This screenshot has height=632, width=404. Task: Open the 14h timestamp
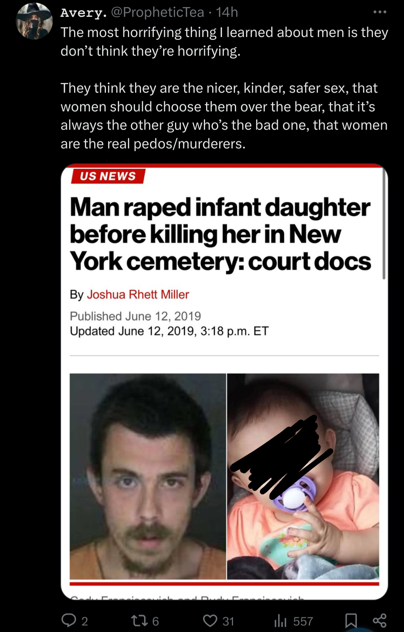tap(227, 12)
